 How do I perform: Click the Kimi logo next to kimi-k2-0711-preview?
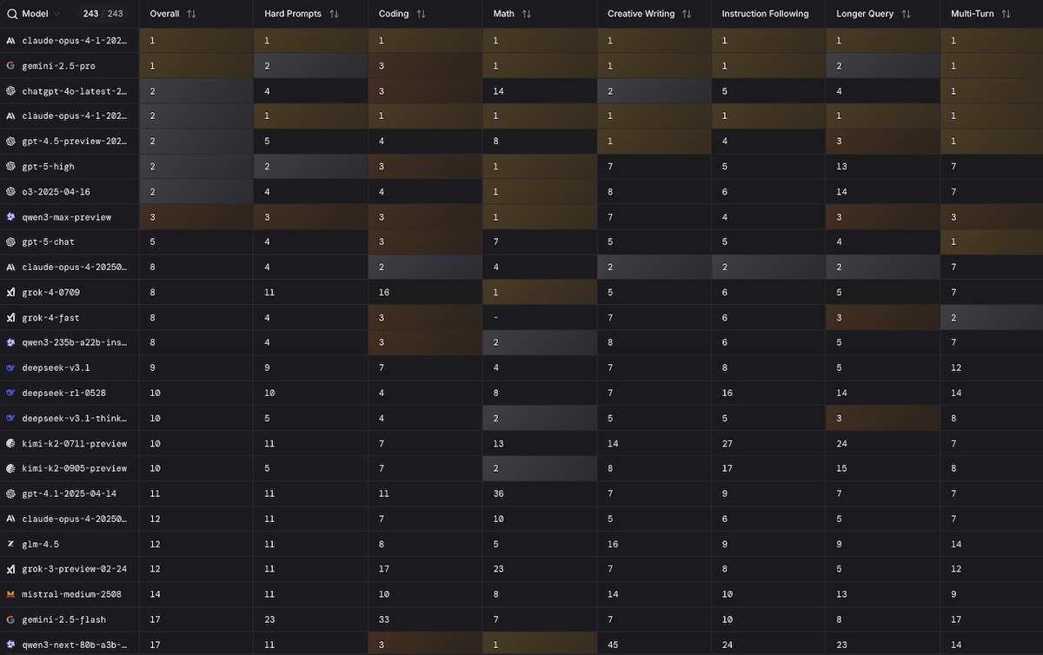click(x=10, y=443)
